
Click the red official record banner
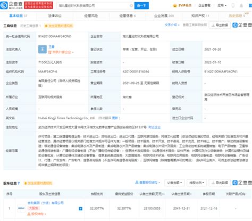pos(38,5)
